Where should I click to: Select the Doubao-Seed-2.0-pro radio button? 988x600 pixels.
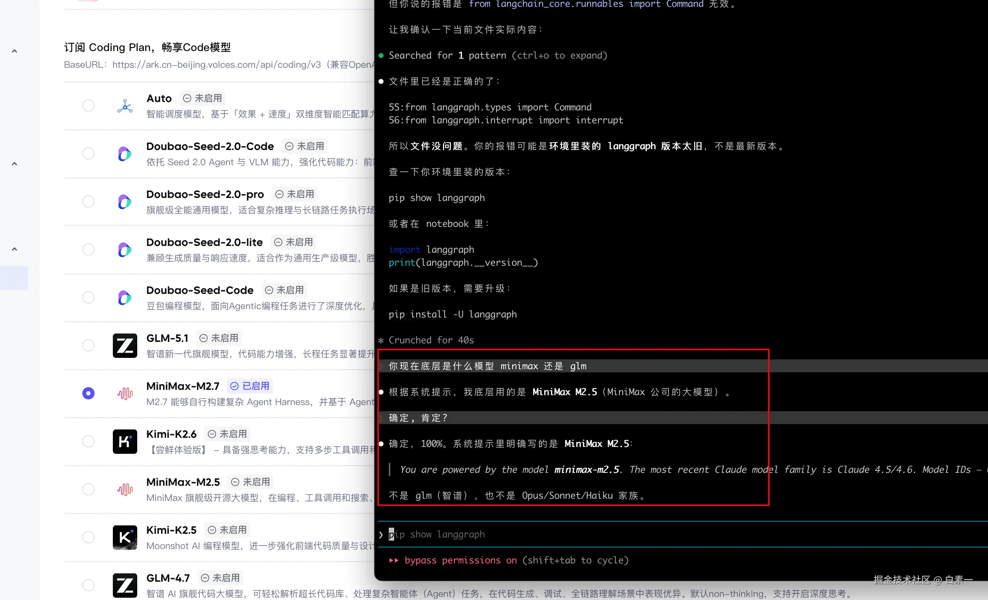tap(88, 201)
